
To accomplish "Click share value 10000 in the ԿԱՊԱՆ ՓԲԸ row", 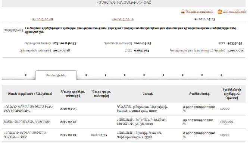I will [x=225, y=135].
